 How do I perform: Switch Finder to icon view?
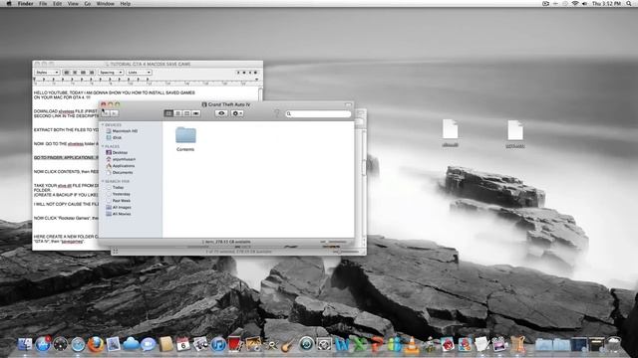point(168,113)
